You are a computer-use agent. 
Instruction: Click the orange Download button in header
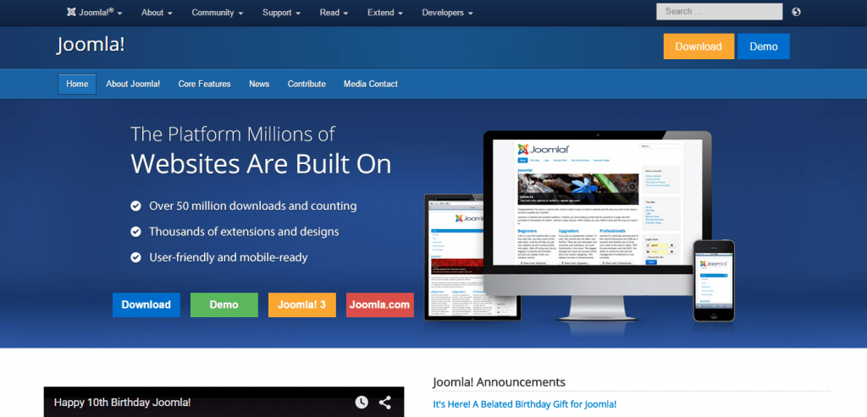[x=699, y=47]
